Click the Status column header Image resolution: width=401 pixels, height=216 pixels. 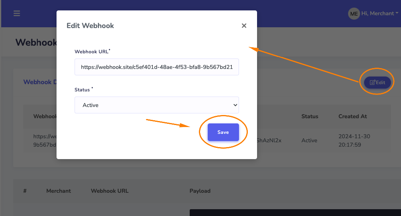tap(310, 116)
